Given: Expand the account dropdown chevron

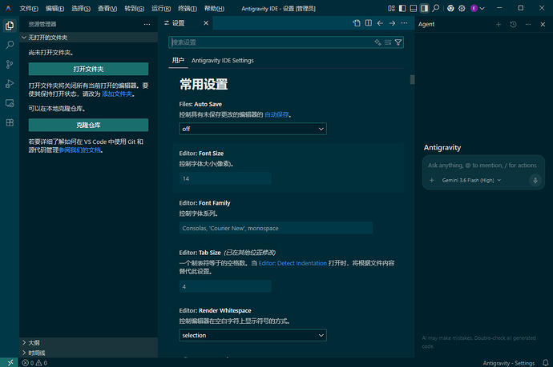Looking at the screenshot, I should [482, 9].
